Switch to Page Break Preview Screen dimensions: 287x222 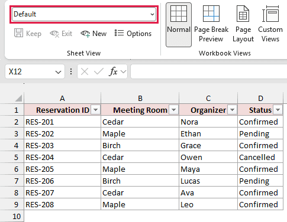point(211,24)
